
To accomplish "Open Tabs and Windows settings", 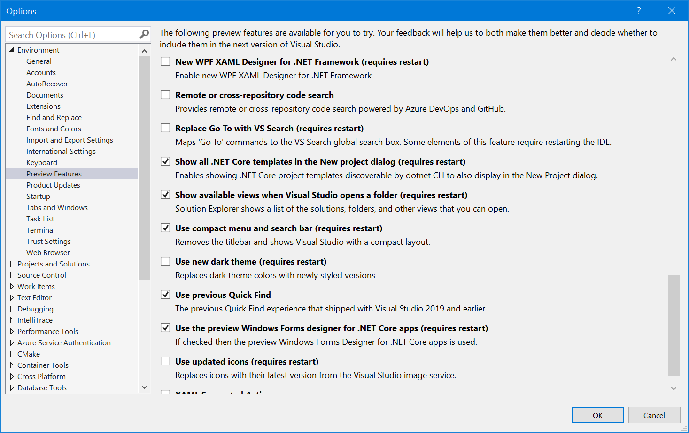I will 57,207.
